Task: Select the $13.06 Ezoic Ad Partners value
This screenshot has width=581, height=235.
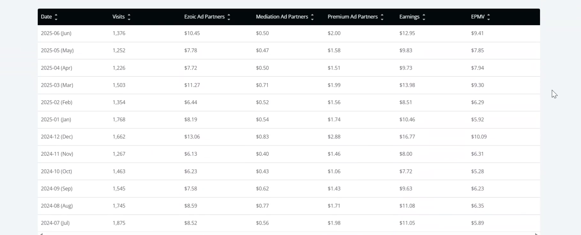Action: [192, 137]
